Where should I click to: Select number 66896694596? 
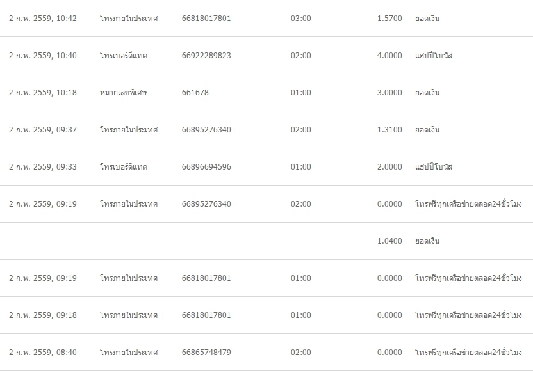pyautogui.click(x=206, y=166)
